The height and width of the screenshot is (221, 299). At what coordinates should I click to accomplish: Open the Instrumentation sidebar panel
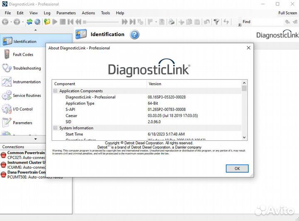pos(23,82)
